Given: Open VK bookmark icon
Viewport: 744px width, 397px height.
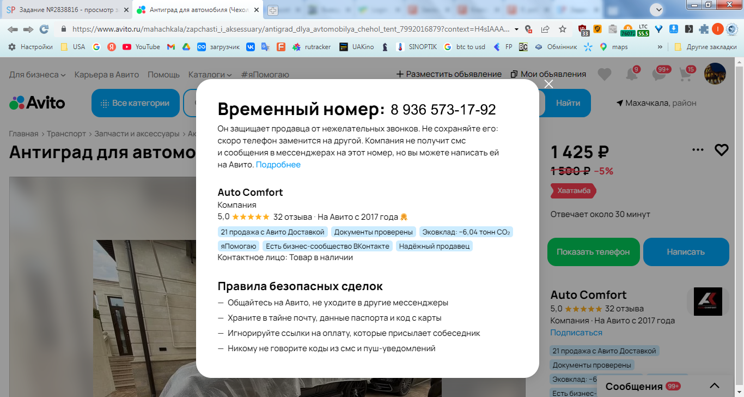Looking at the screenshot, I should [251, 47].
